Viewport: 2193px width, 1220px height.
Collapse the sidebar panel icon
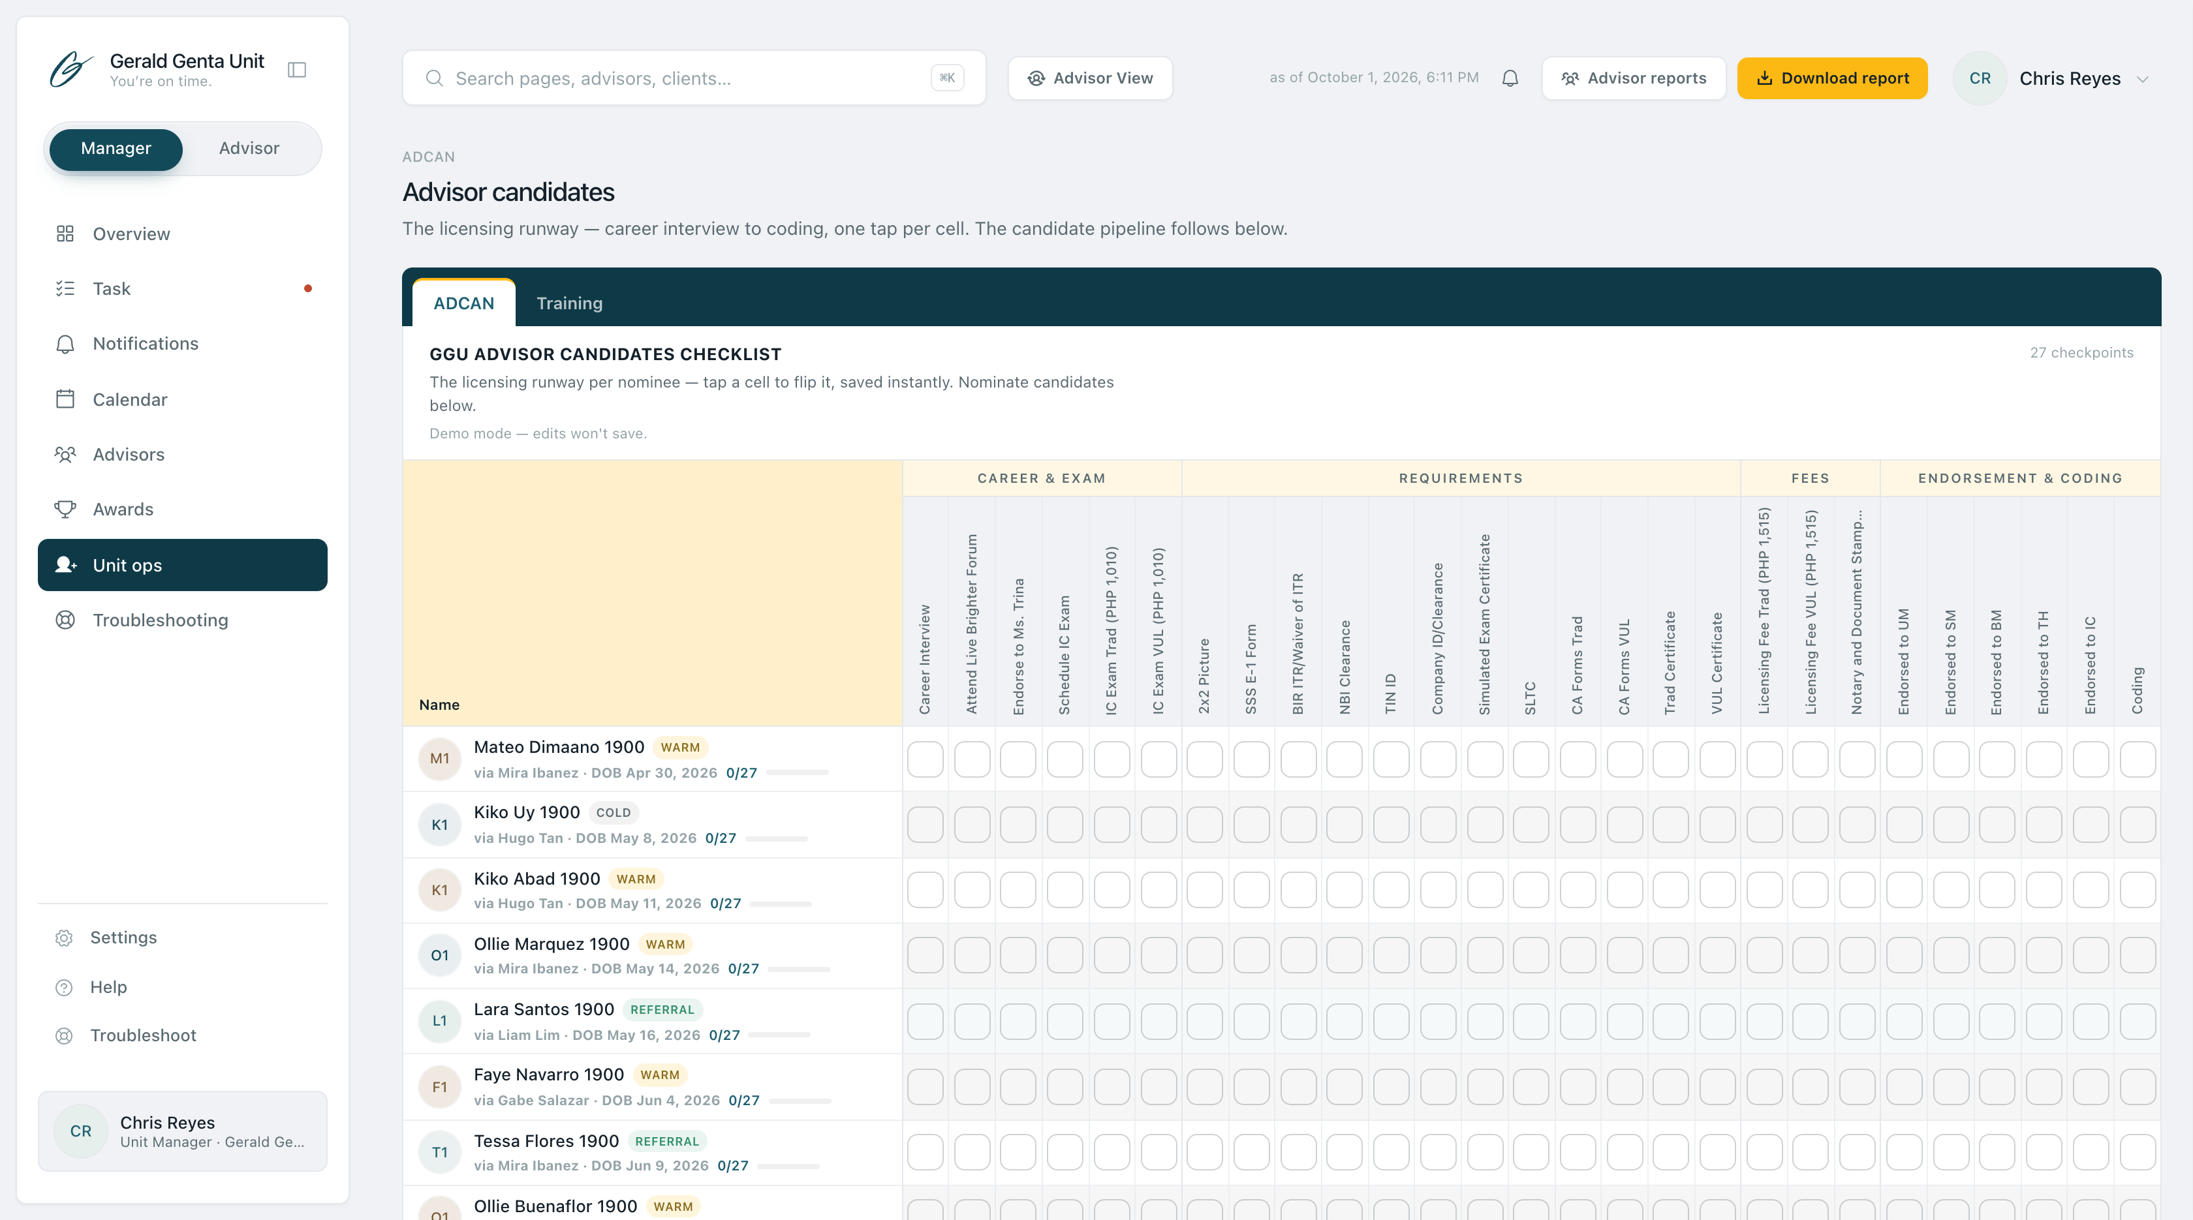click(297, 70)
